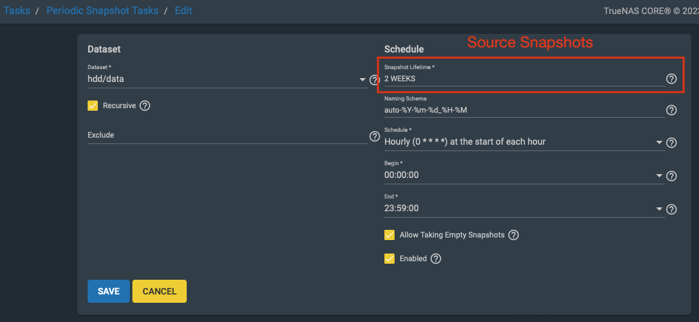699x322 pixels.
Task: Expand the Dataset hdd/data dropdown
Action: tap(363, 80)
